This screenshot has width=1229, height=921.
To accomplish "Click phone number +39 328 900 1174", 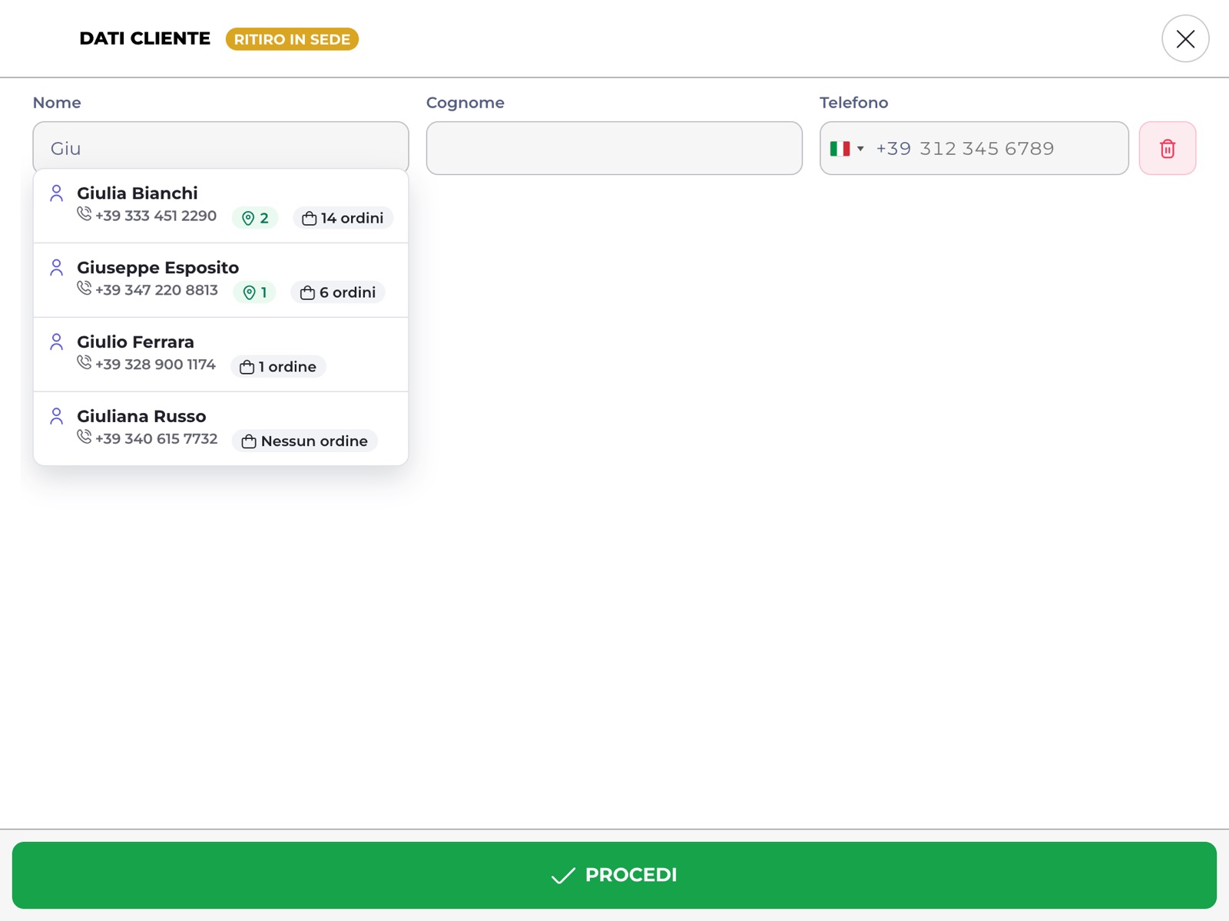I will tap(155, 365).
